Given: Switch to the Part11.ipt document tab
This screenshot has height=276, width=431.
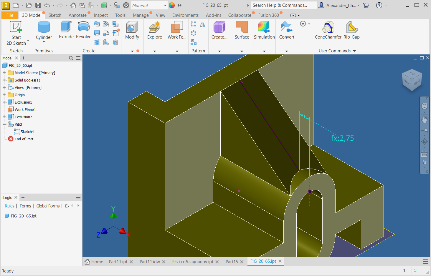Looking at the screenshot, I should point(118,262).
